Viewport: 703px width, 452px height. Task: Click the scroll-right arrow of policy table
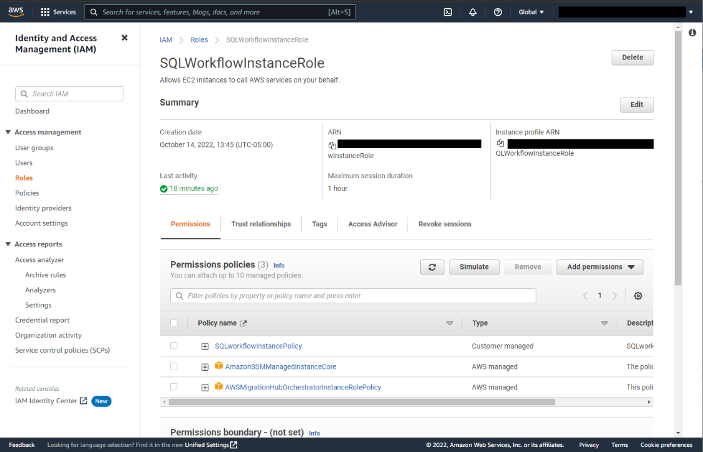point(649,402)
